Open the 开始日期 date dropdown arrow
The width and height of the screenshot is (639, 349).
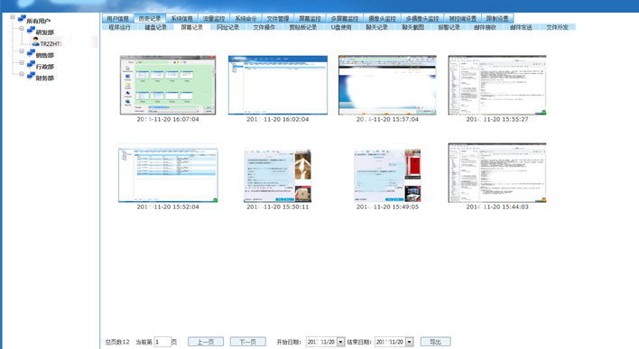tap(340, 342)
